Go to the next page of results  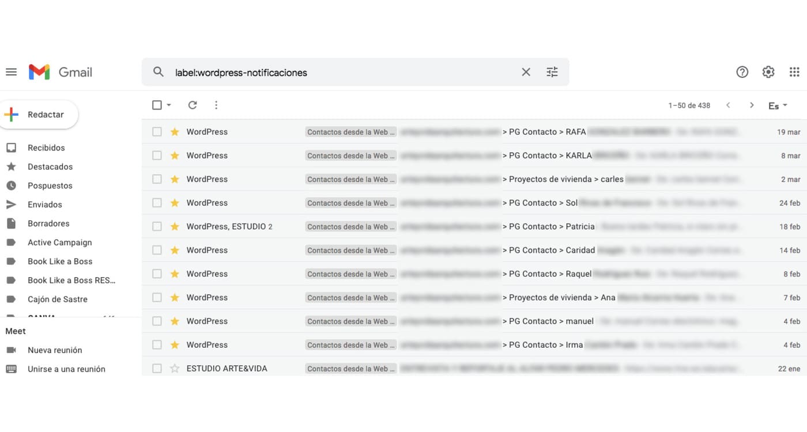point(751,105)
